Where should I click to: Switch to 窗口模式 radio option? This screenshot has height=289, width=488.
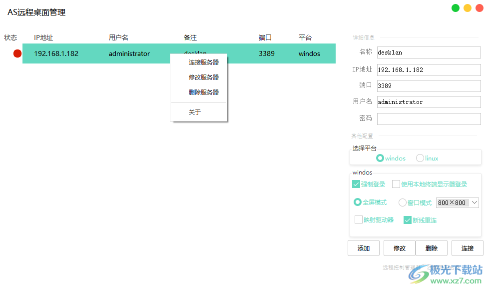click(x=403, y=202)
